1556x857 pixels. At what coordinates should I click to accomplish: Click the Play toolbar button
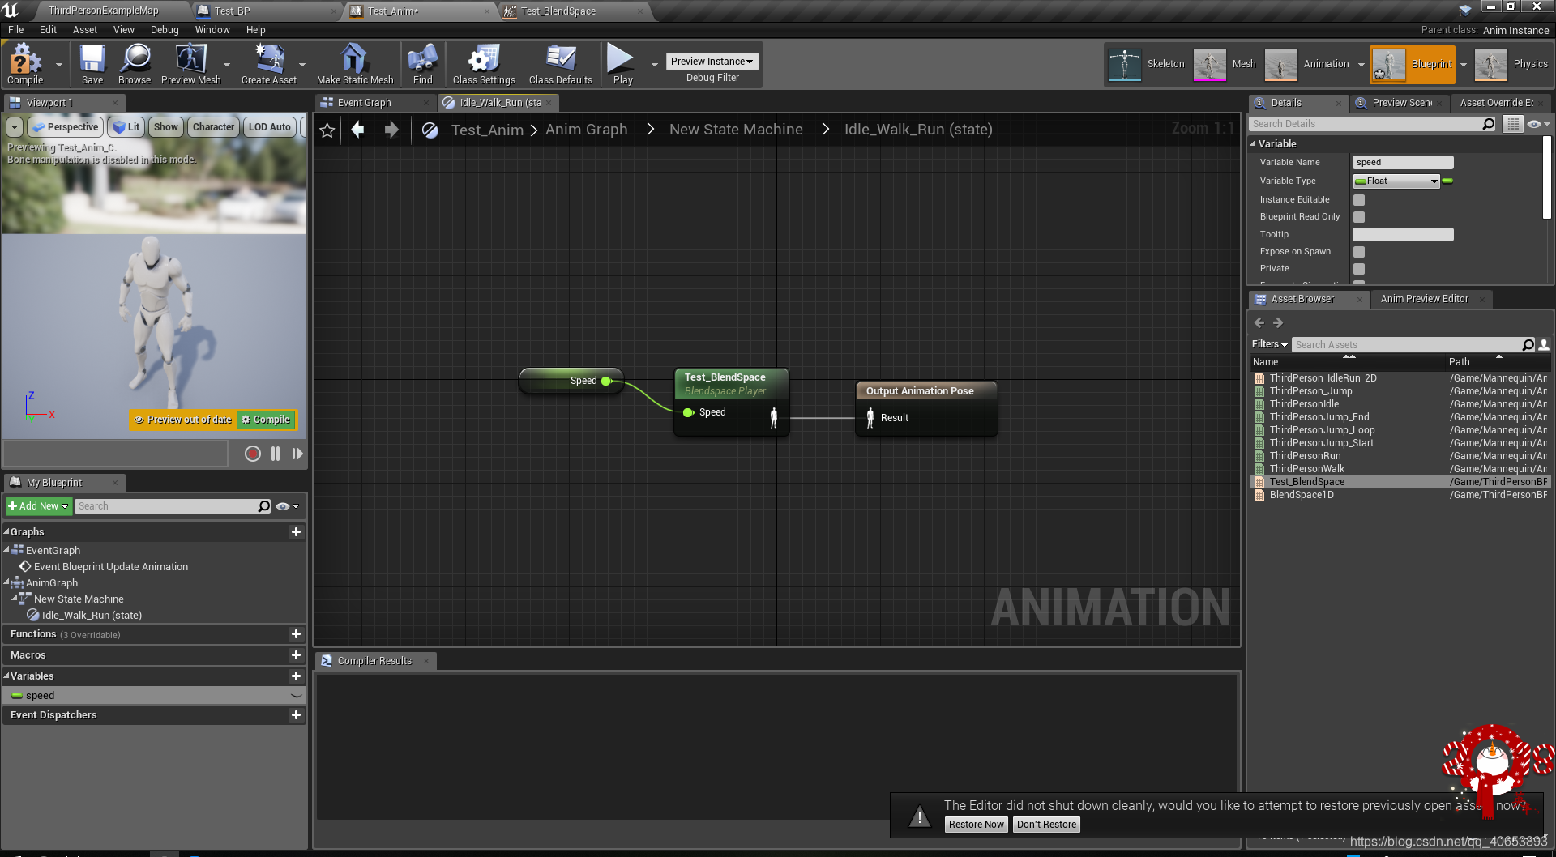click(622, 63)
